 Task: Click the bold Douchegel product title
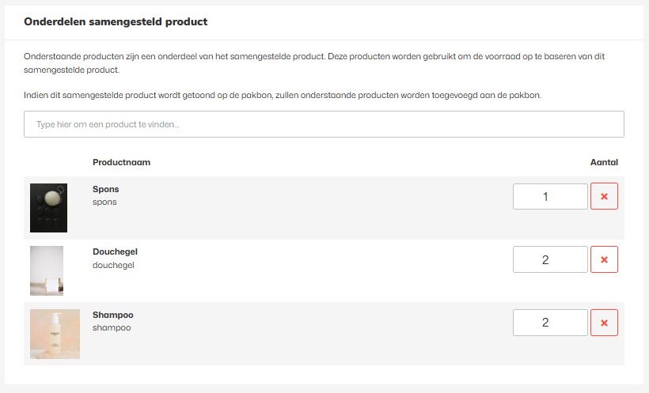[115, 251]
